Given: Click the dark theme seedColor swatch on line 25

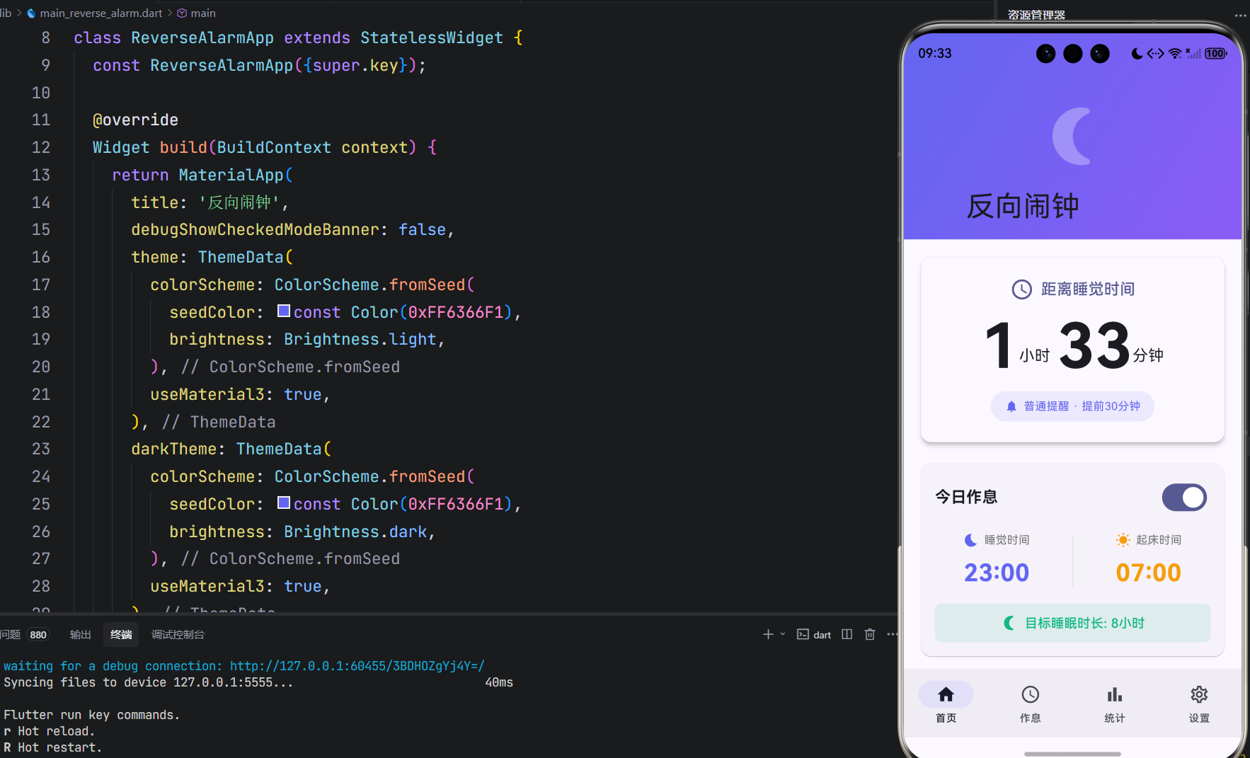Looking at the screenshot, I should [283, 503].
